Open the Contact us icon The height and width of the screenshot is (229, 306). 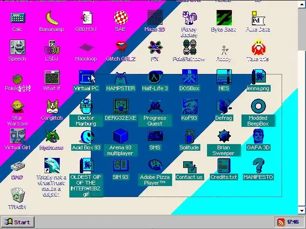point(189,167)
